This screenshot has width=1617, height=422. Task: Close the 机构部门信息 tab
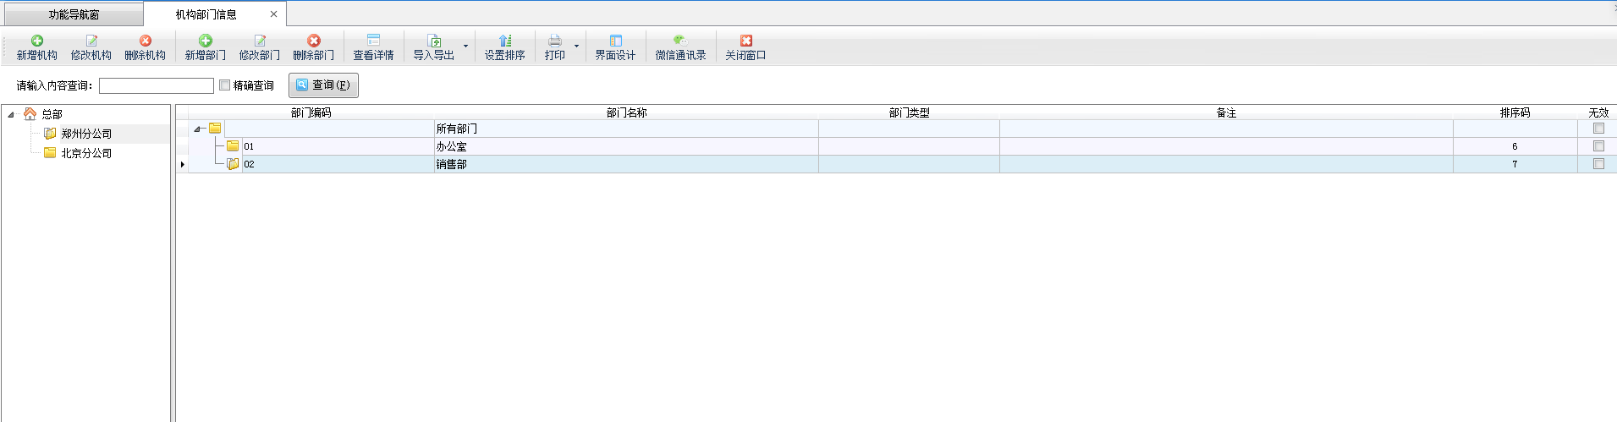[x=273, y=14]
